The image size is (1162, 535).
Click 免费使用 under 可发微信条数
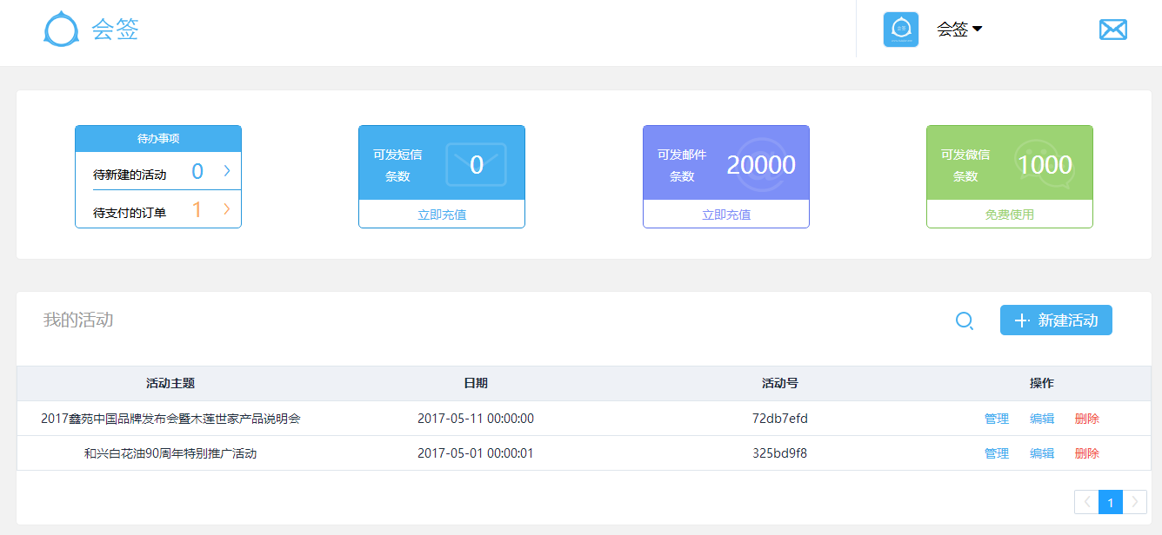coord(1010,215)
